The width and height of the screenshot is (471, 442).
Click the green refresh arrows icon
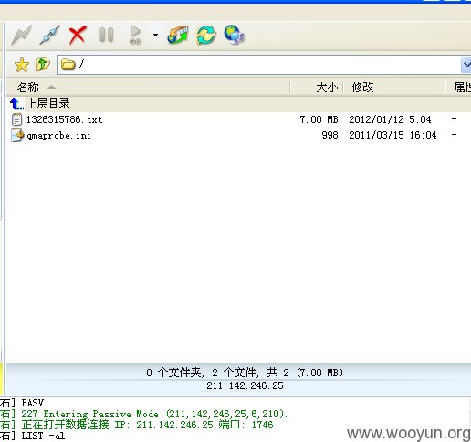click(206, 35)
